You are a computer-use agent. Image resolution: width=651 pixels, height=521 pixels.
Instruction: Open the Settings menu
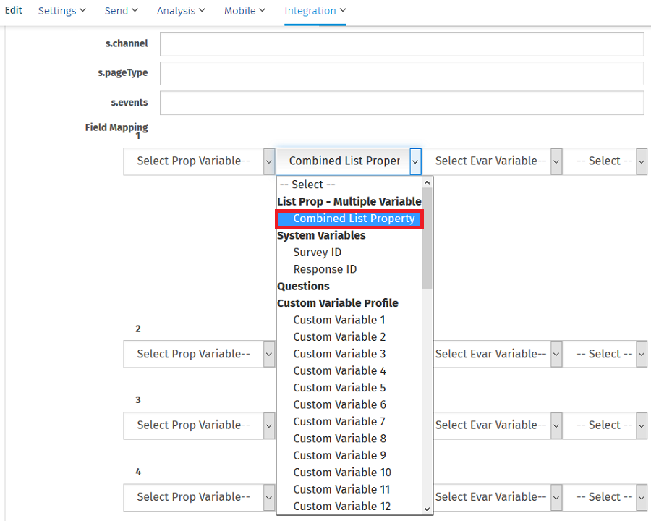pyautogui.click(x=61, y=11)
